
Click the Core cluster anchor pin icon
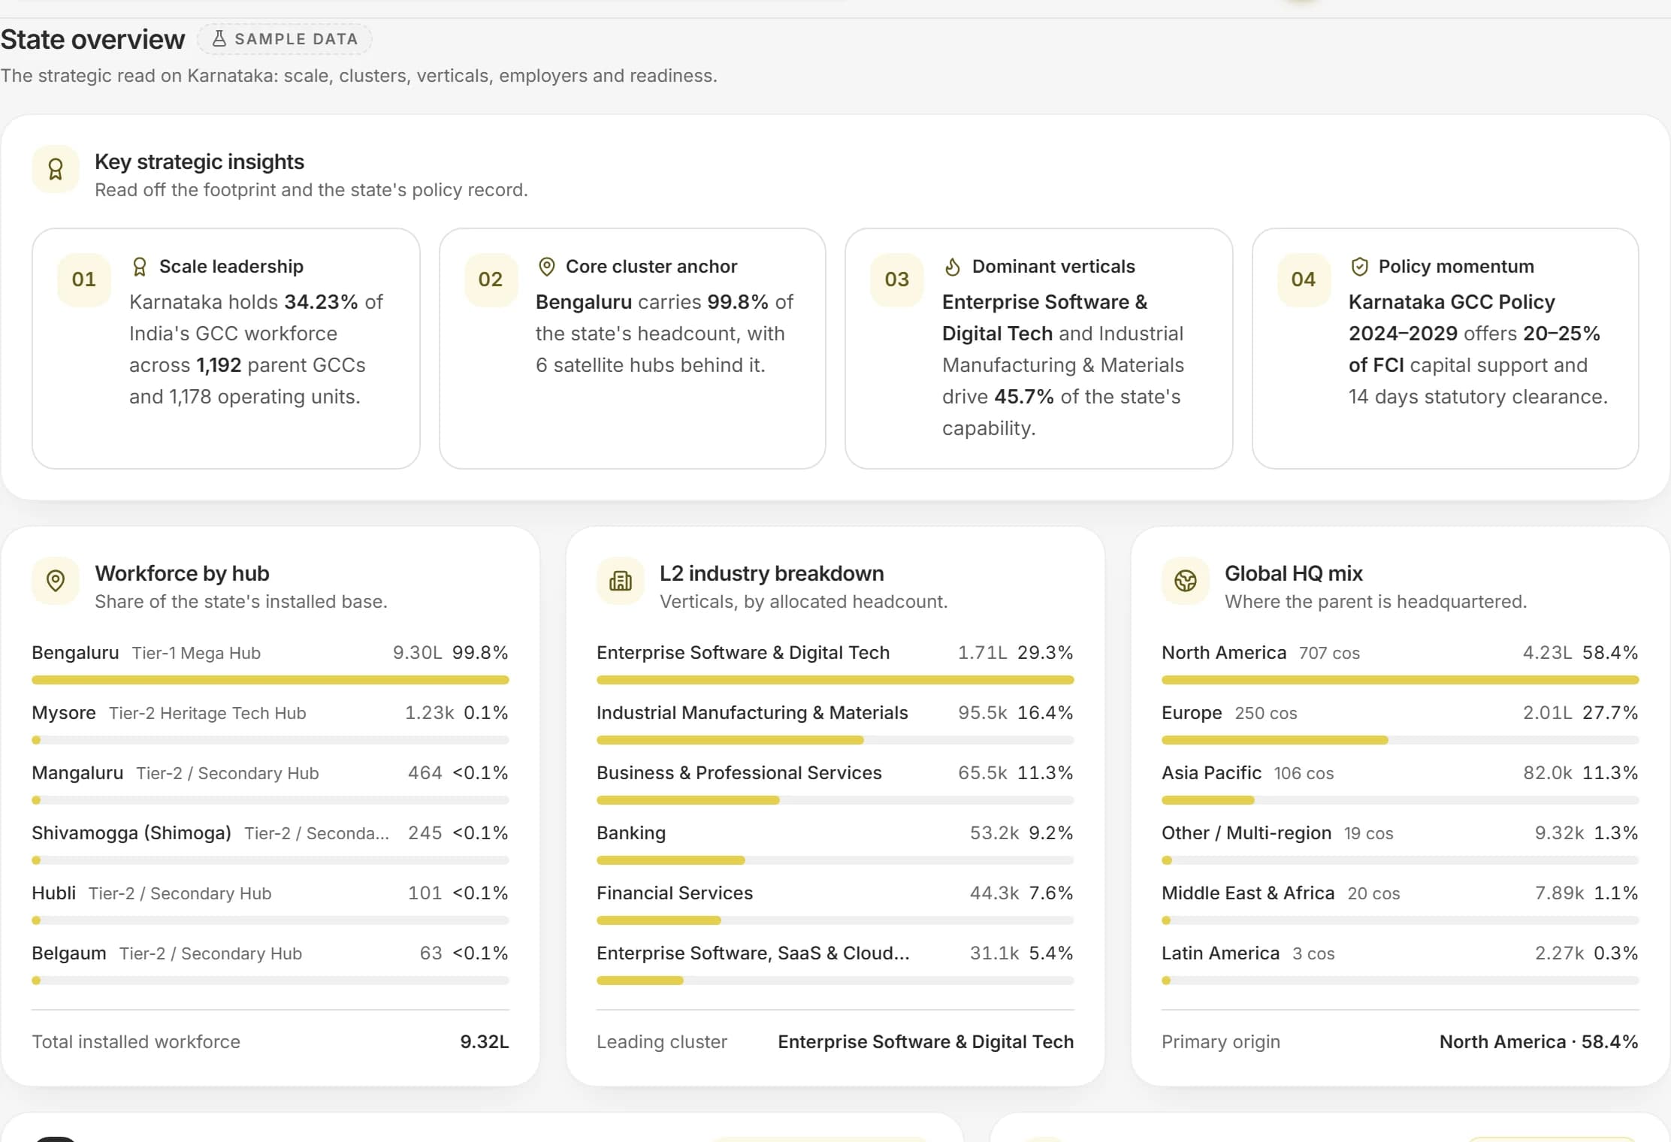click(x=546, y=267)
